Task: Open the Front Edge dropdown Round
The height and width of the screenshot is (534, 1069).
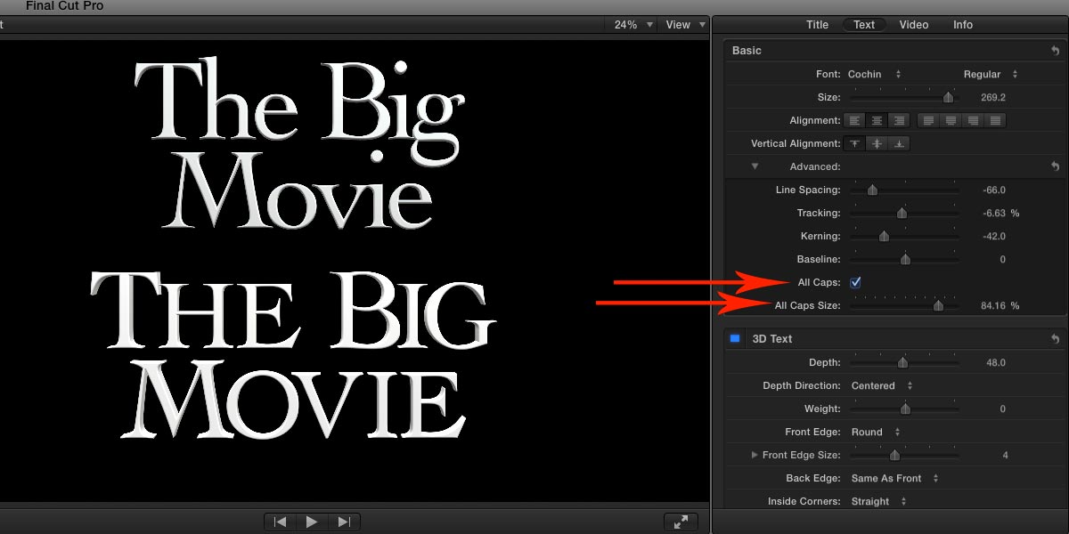Action: pos(874,432)
